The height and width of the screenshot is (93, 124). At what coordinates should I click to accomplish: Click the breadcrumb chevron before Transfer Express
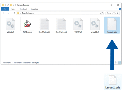coord(20,13)
